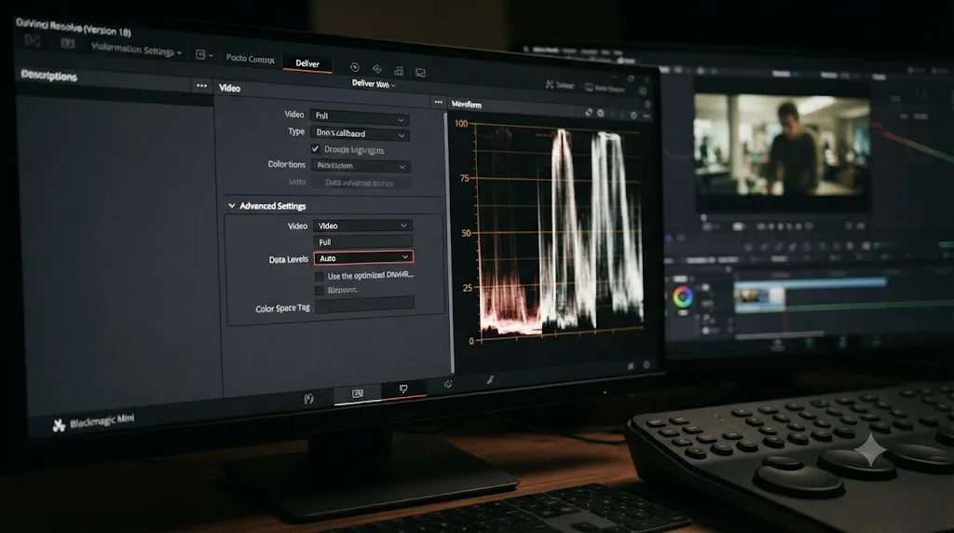Click the round settings icon at the top-right of the waveform panel
Image resolution: width=954 pixels, height=533 pixels.
point(643,91)
